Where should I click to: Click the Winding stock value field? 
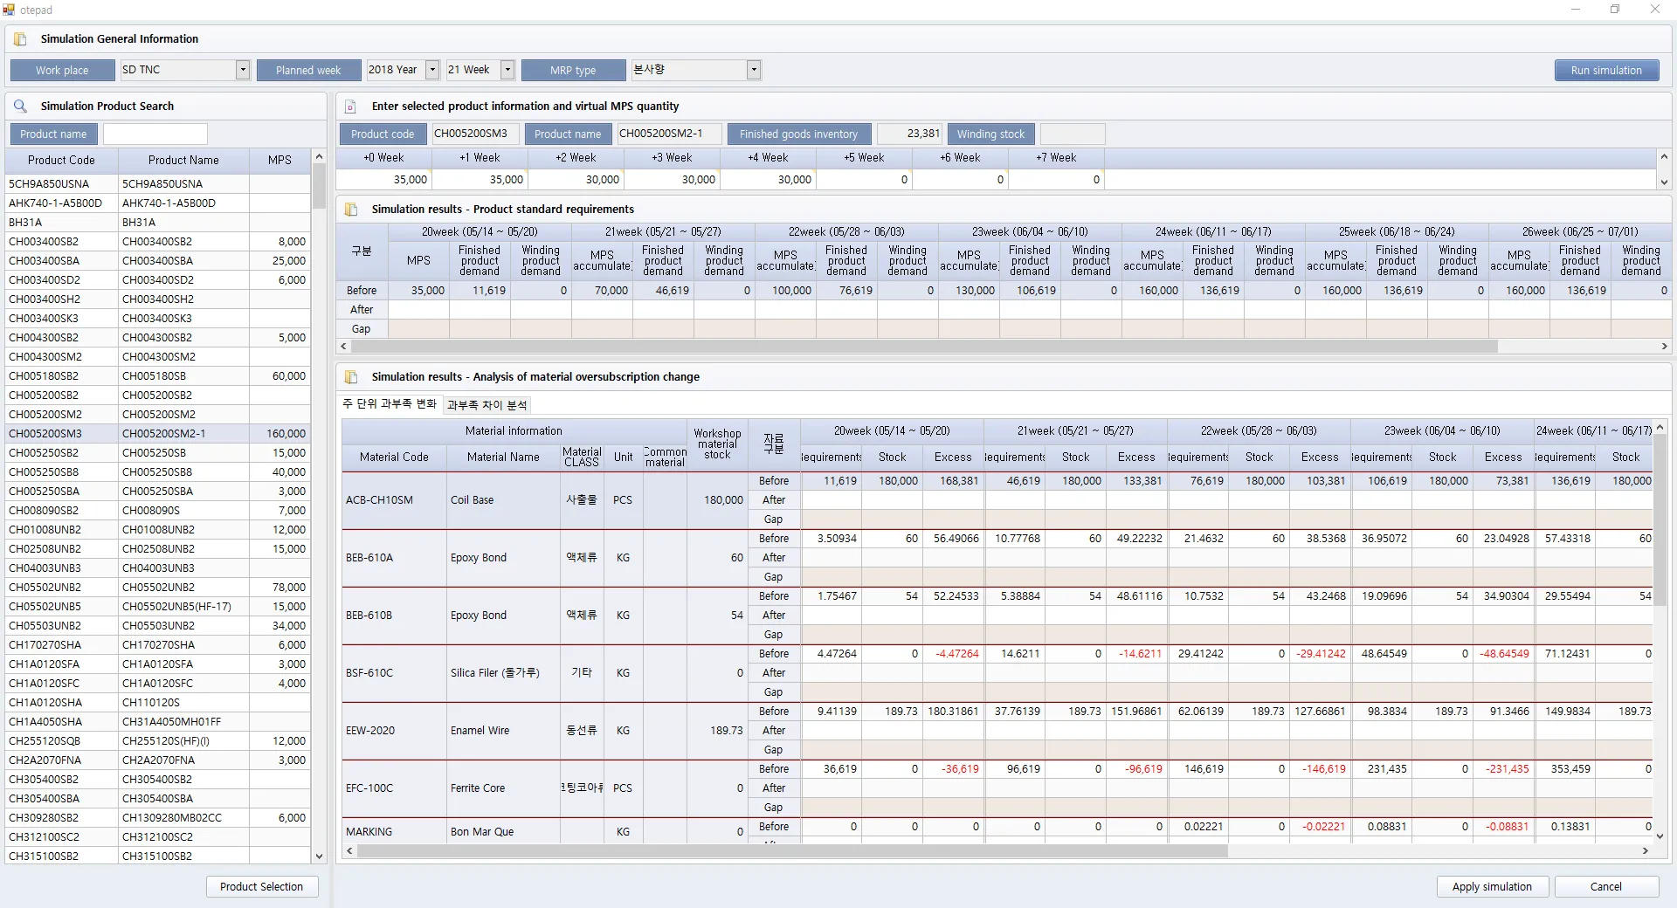(1073, 134)
